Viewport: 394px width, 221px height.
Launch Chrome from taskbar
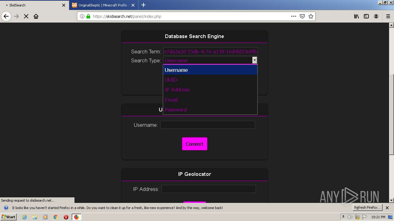[56, 217]
